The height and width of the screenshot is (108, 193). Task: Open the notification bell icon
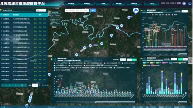(x=184, y=4)
